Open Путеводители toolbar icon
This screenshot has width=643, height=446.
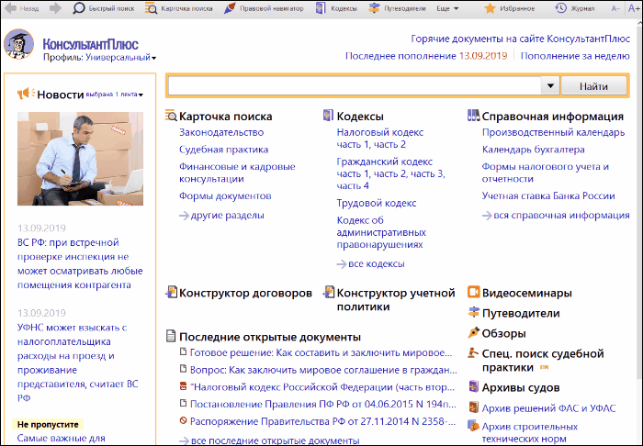[x=374, y=8]
